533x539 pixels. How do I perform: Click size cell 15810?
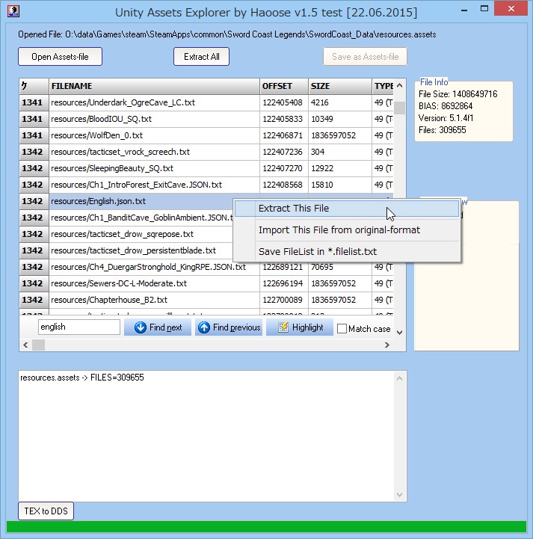(x=340, y=185)
